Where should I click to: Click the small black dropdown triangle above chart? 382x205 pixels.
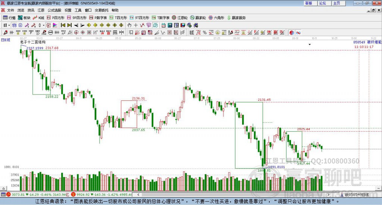[x=310, y=44]
